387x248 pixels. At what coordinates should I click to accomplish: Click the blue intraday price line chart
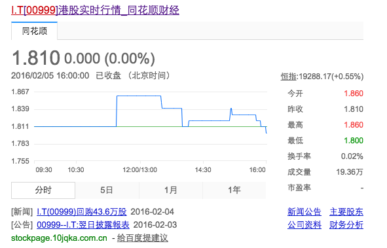[x=151, y=115]
